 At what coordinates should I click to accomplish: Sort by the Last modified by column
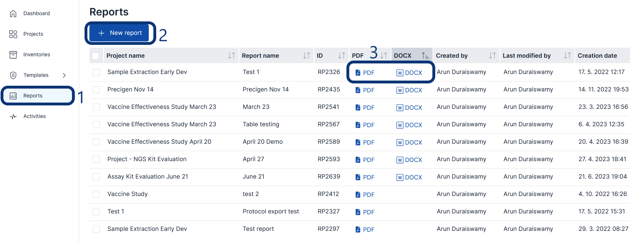tap(567, 55)
